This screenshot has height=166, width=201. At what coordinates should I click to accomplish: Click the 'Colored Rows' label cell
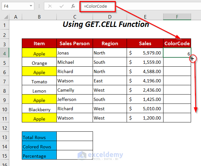[x=39, y=145]
